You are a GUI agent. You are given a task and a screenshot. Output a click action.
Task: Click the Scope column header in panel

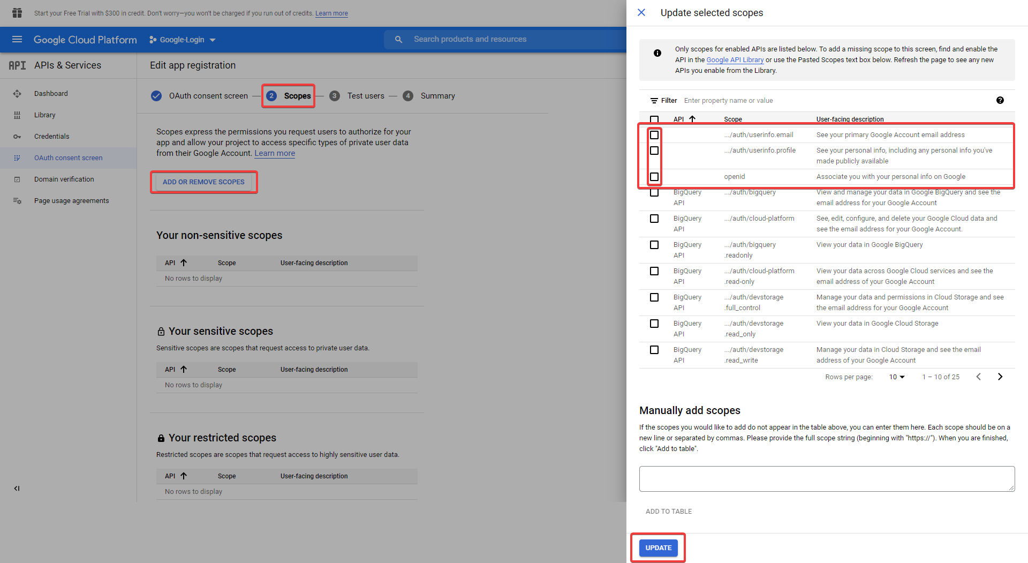pos(733,119)
